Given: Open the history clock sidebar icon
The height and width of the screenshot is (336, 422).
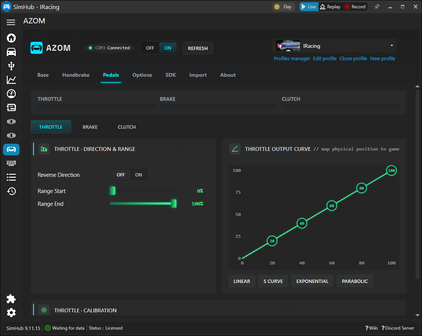Looking at the screenshot, I should [11, 191].
